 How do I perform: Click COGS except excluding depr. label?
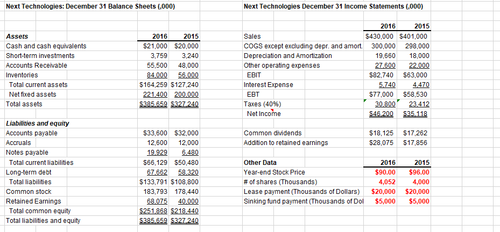pos(303,46)
